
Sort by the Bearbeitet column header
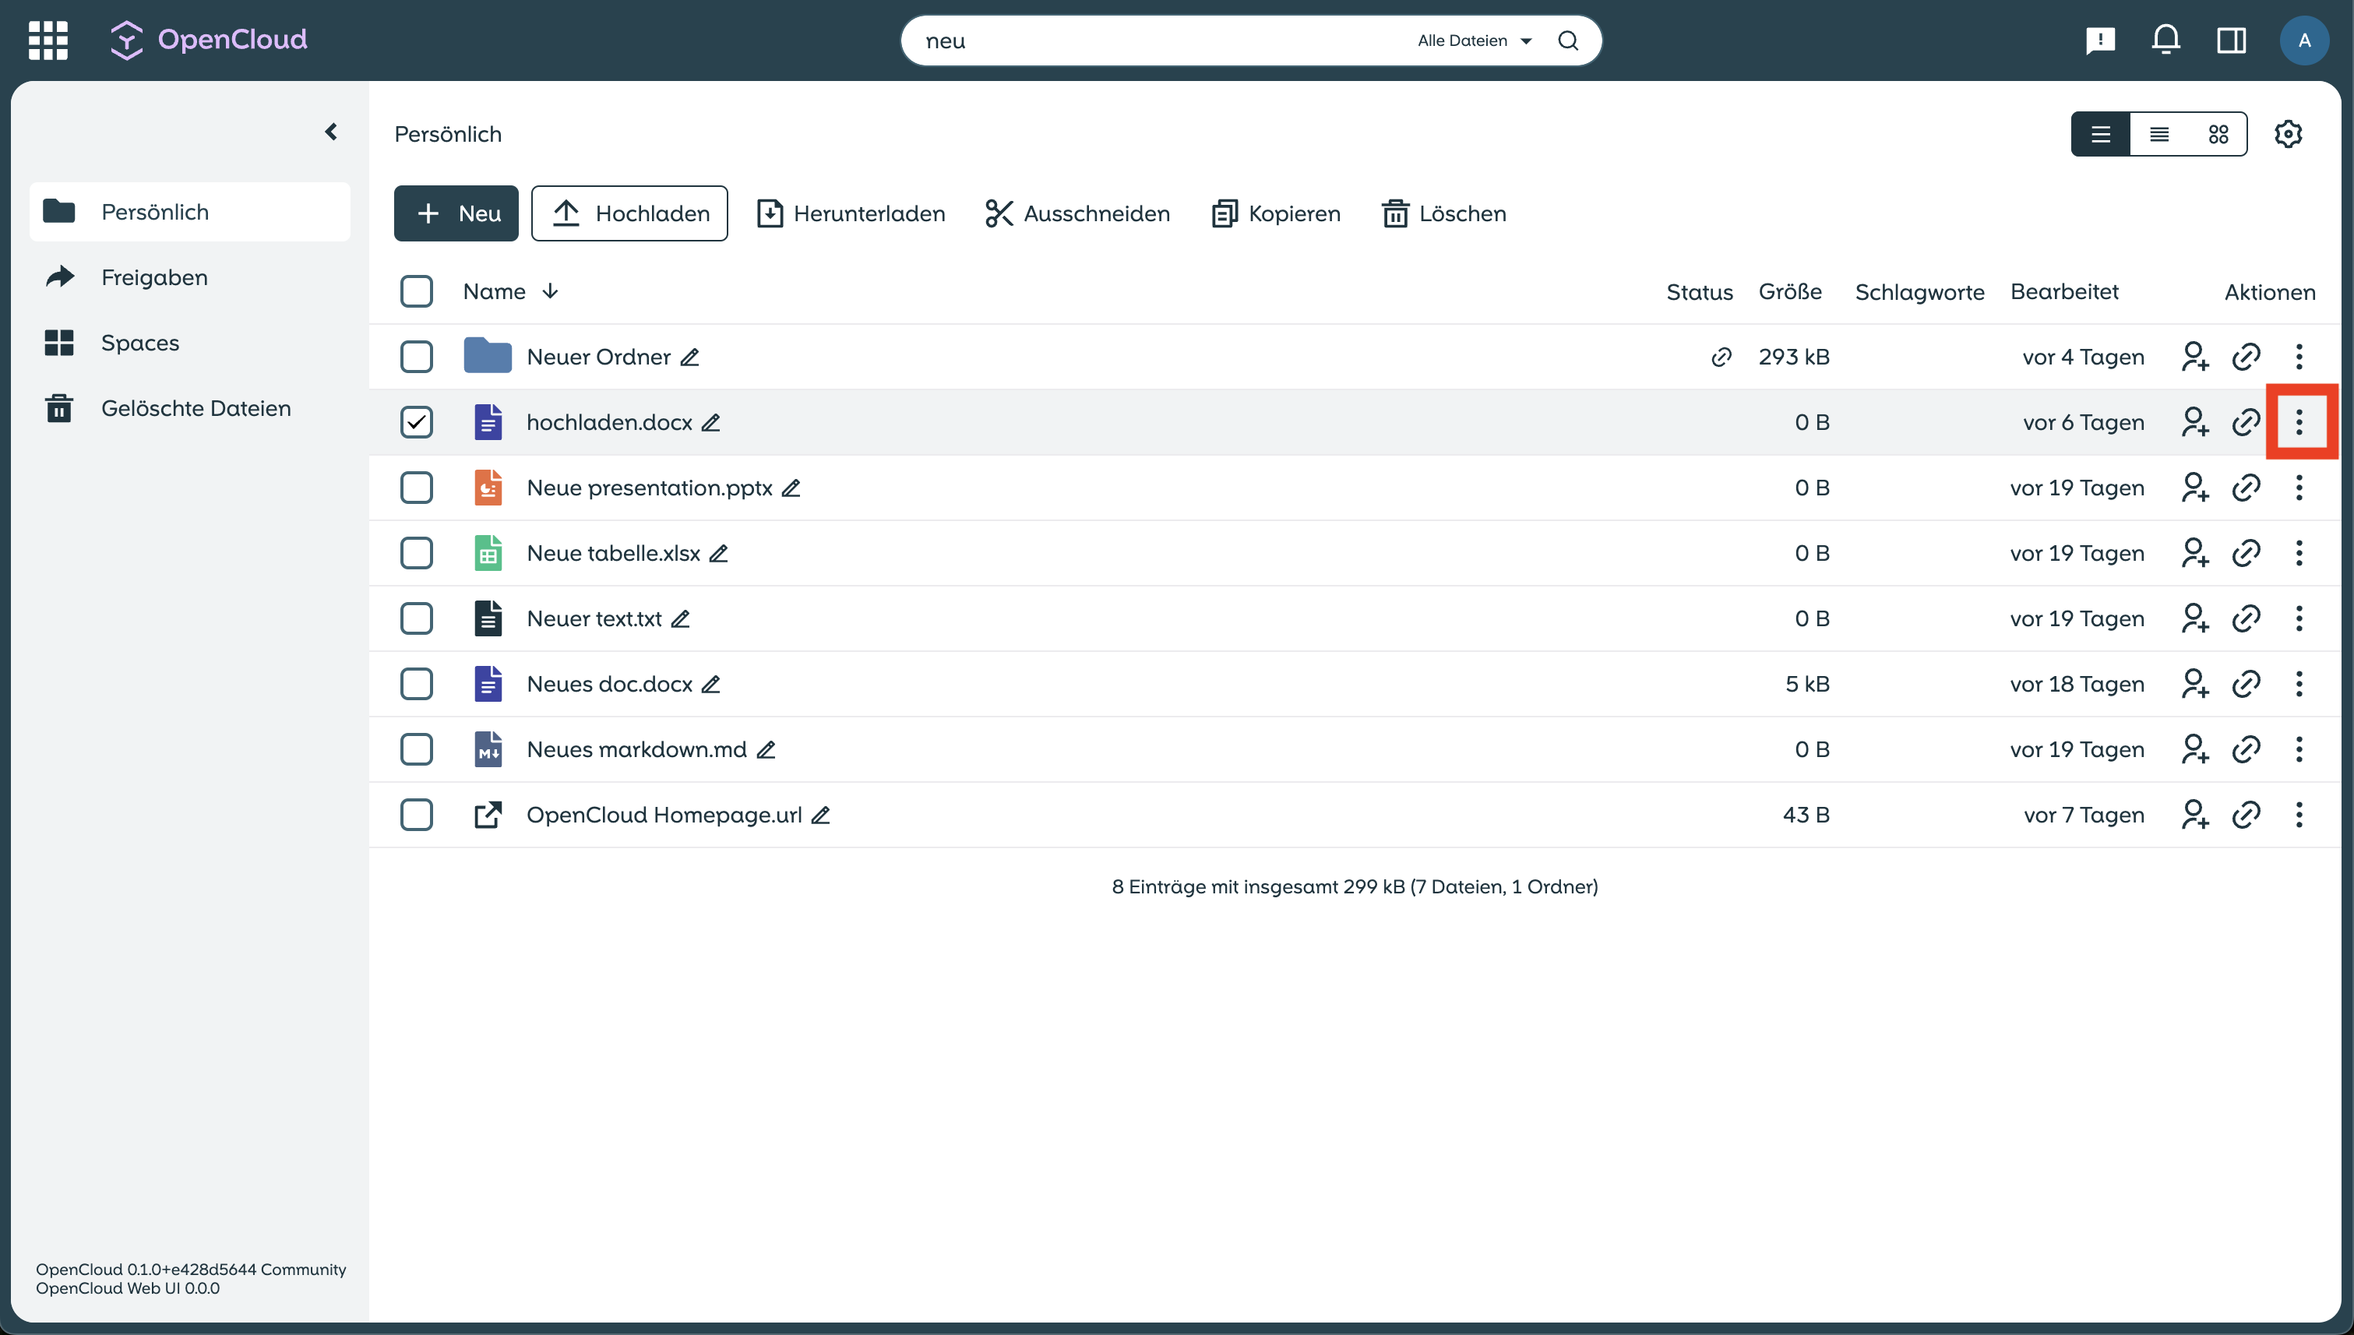point(2064,291)
